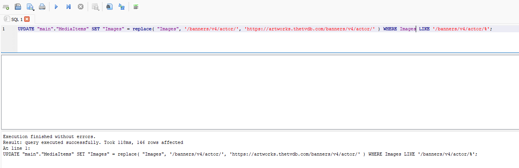Click "MediaItems" table name in editor
The height and width of the screenshot is (168, 519).
[x=72, y=29]
